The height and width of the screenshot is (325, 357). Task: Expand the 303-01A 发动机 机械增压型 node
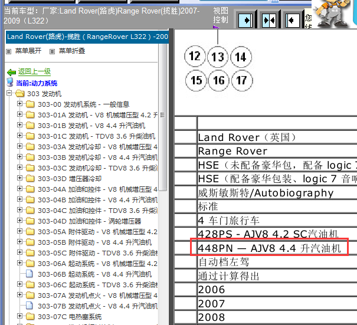point(20,114)
